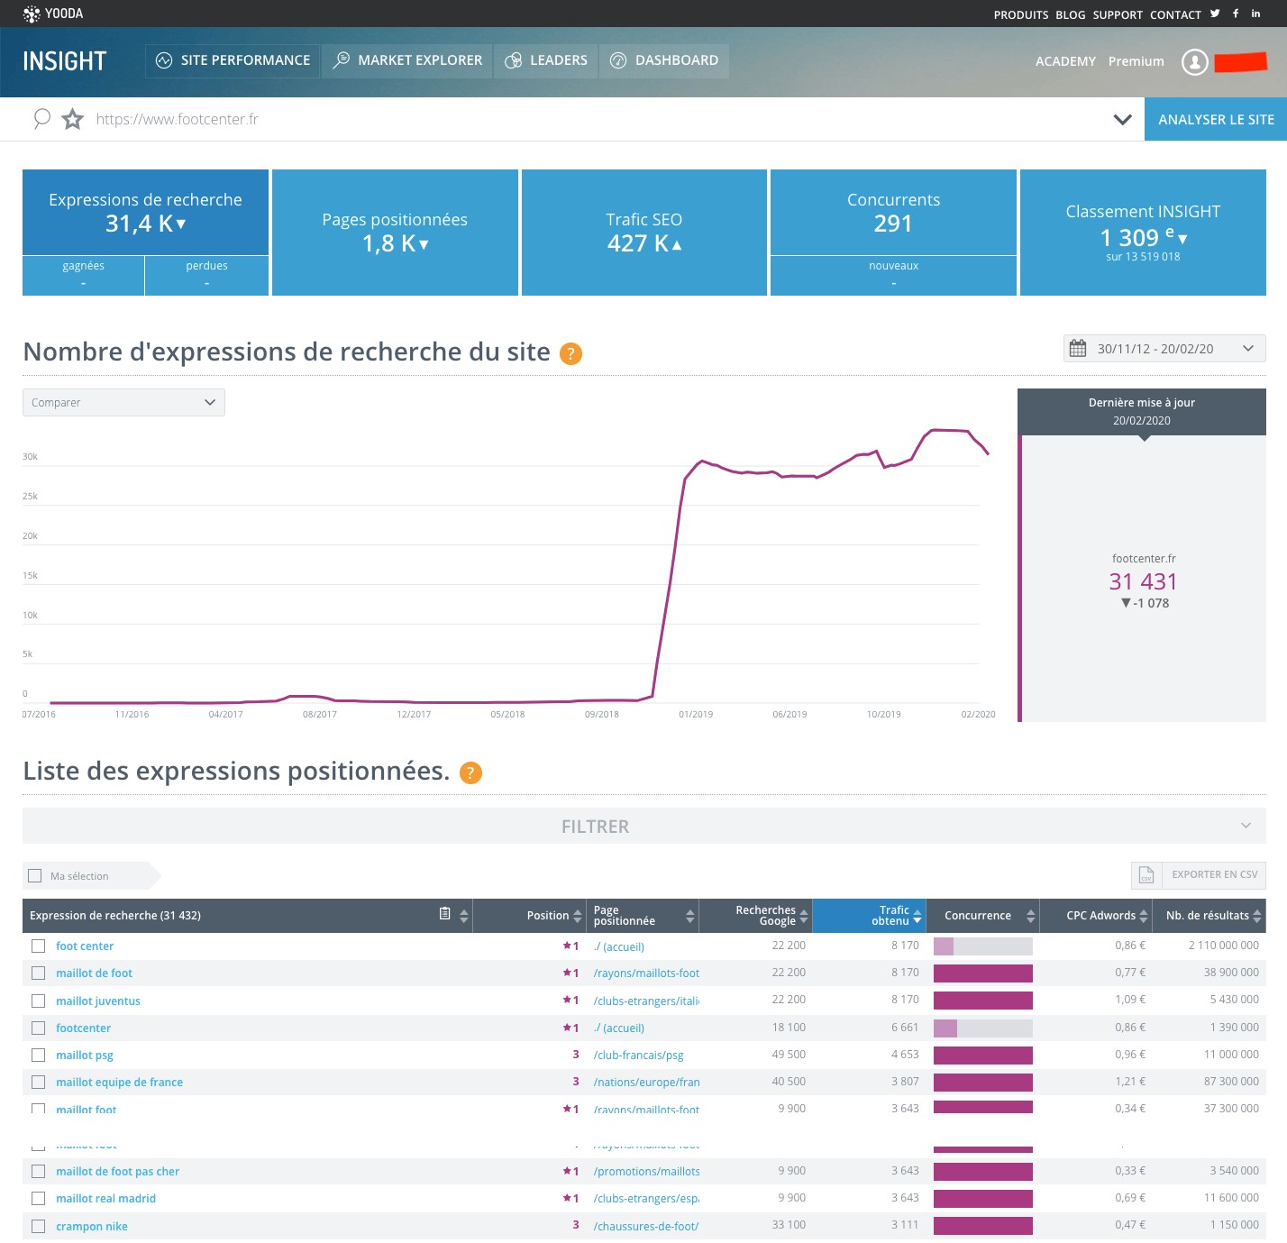Image resolution: width=1287 pixels, height=1243 pixels.
Task: Switch to MARKET EXPLORER tab
Action: point(407,61)
